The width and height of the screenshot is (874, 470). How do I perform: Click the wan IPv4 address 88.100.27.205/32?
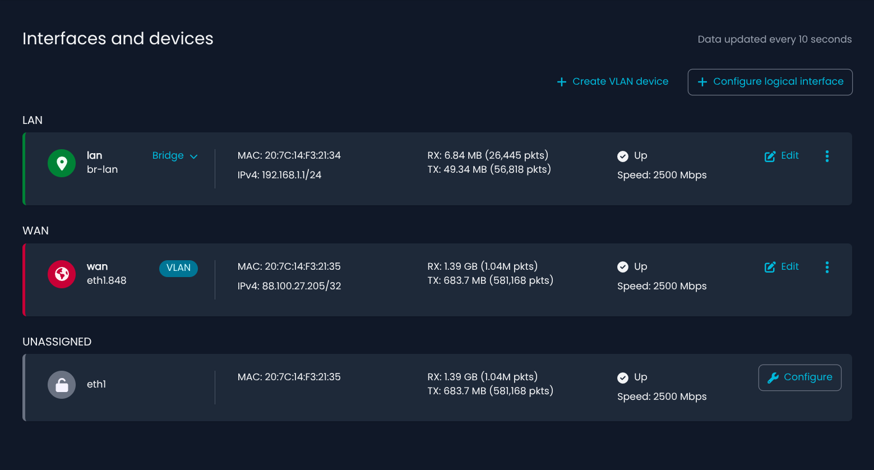coord(302,286)
